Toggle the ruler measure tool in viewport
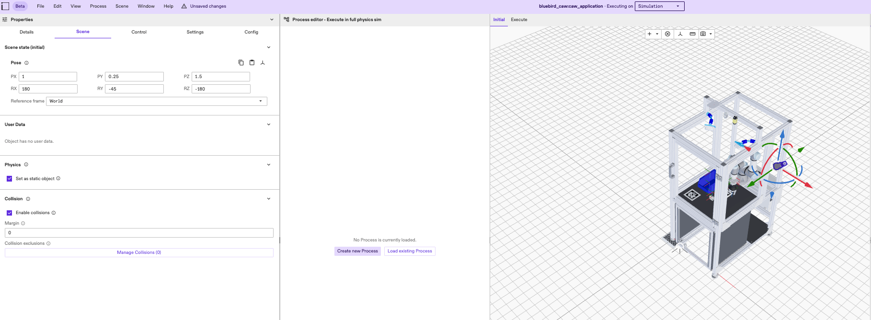The image size is (871, 320). tap(692, 34)
